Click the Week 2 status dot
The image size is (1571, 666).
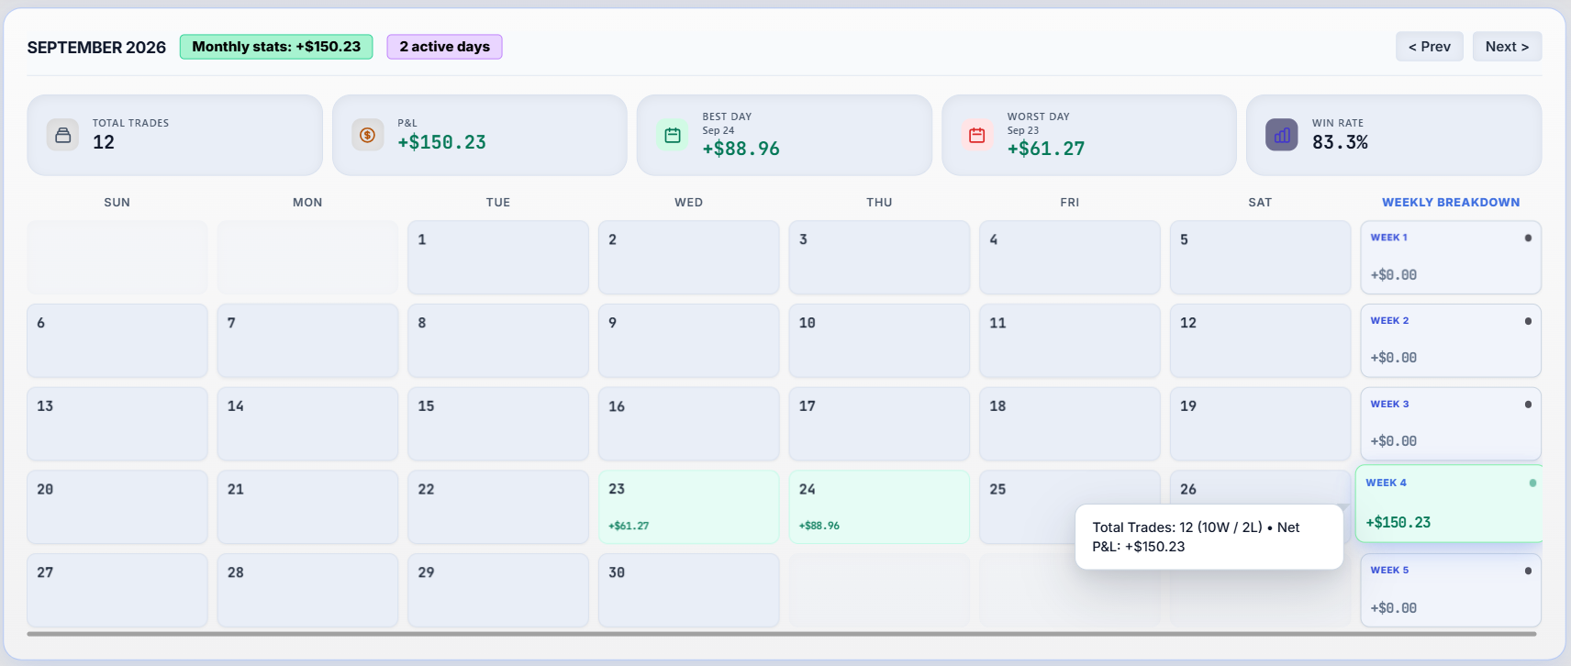tap(1528, 321)
